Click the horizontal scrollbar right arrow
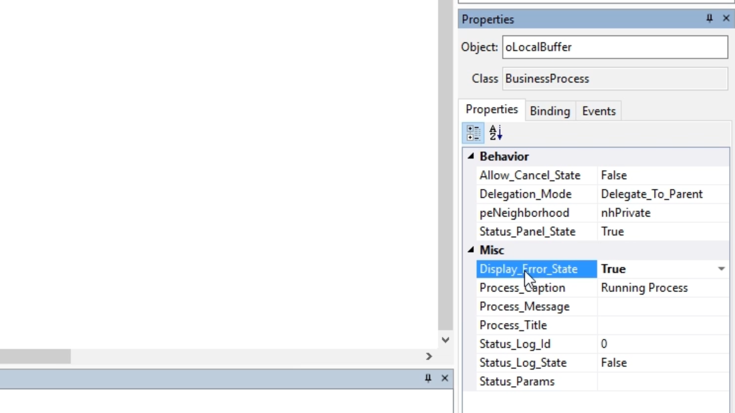The image size is (735, 413). pos(429,356)
